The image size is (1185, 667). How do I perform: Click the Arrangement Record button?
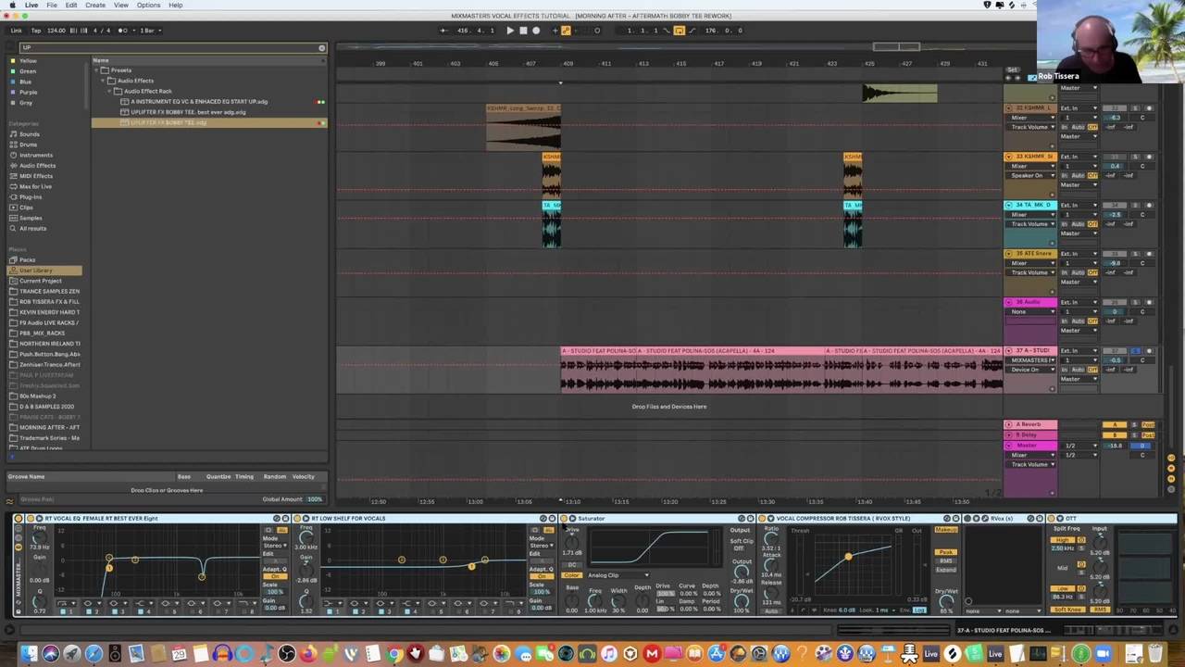click(535, 31)
